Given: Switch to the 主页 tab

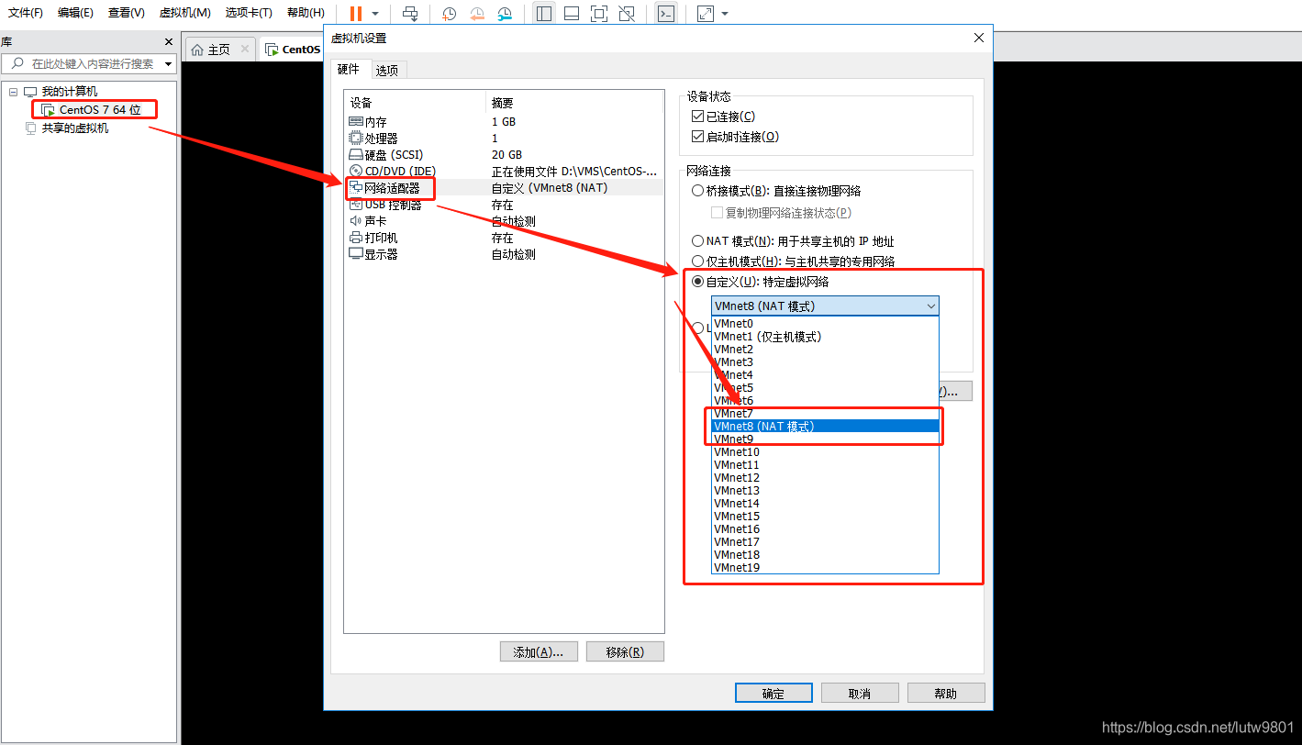Looking at the screenshot, I should pyautogui.click(x=220, y=50).
